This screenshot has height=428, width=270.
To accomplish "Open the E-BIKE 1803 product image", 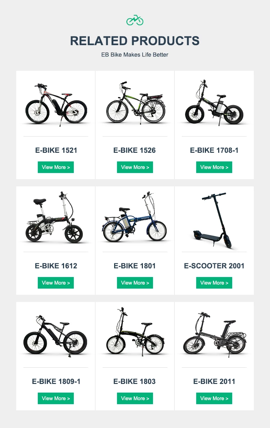I will pyautogui.click(x=135, y=332).
